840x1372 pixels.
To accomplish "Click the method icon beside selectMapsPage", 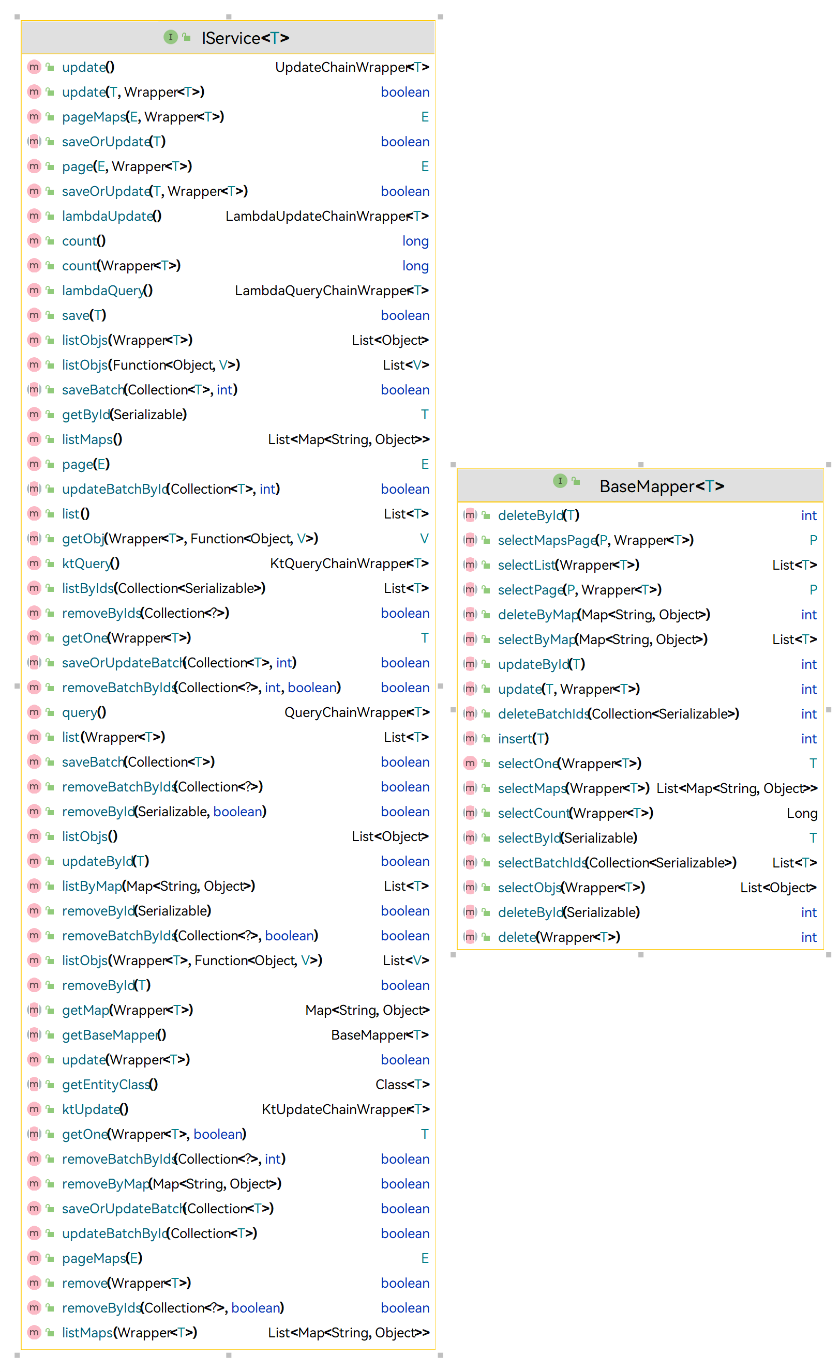I will click(470, 540).
